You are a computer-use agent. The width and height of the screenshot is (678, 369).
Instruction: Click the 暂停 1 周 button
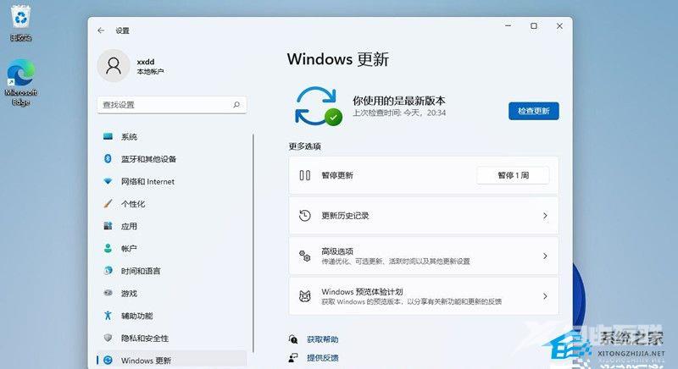pyautogui.click(x=513, y=175)
